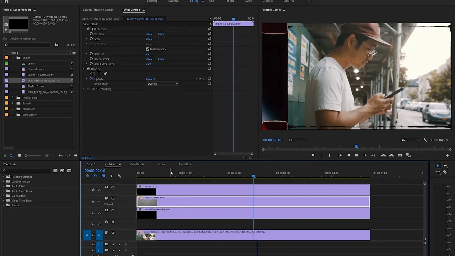
Task: Open the 1/2 playback resolution dropdown
Action: pyautogui.click(x=410, y=140)
